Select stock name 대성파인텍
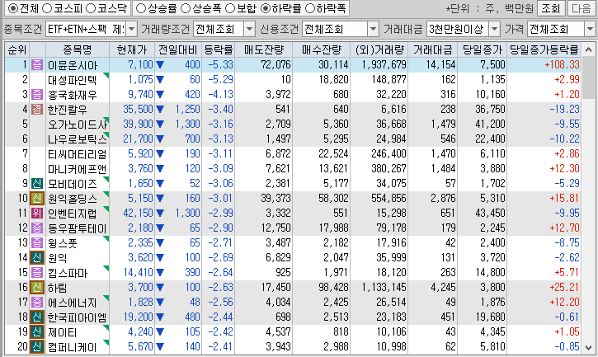The height and width of the screenshot is (357, 598). (72, 80)
